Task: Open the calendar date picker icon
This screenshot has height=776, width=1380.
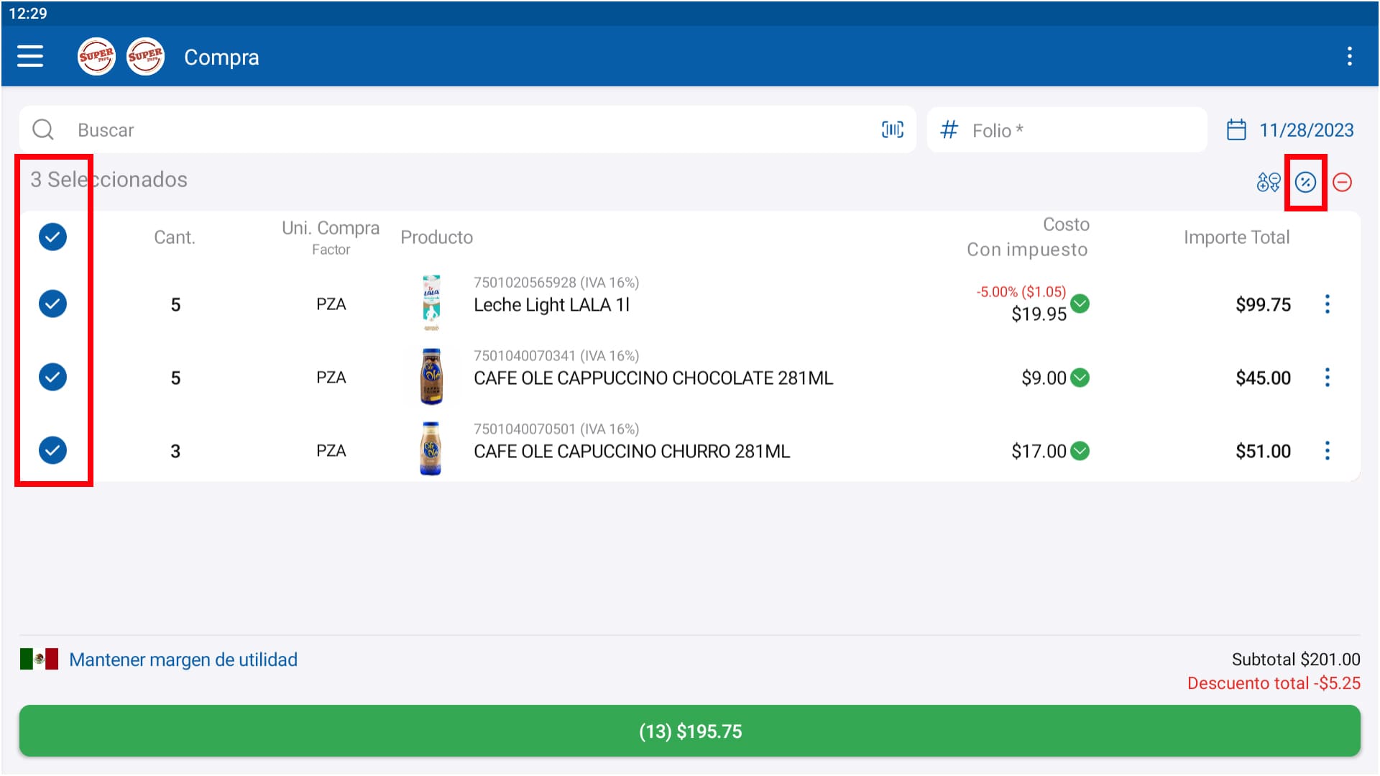Action: pos(1236,130)
